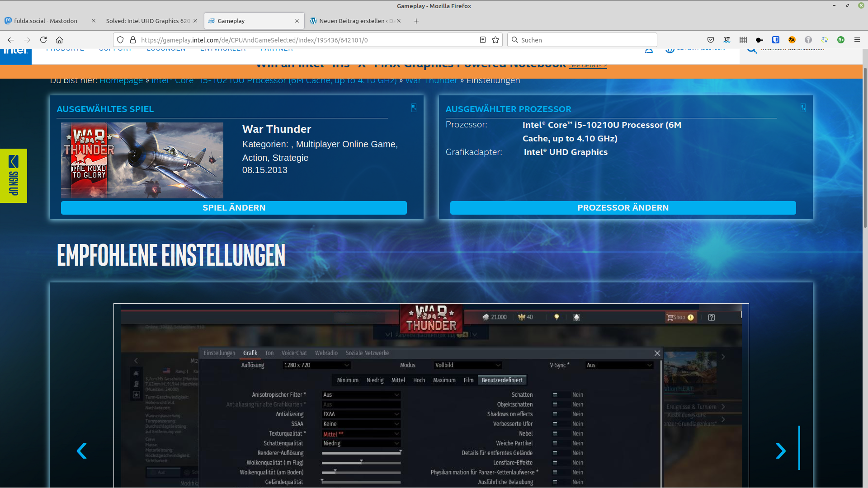This screenshot has height=488, width=868.
Task: Open the Schattenqualität dropdown
Action: point(361,443)
